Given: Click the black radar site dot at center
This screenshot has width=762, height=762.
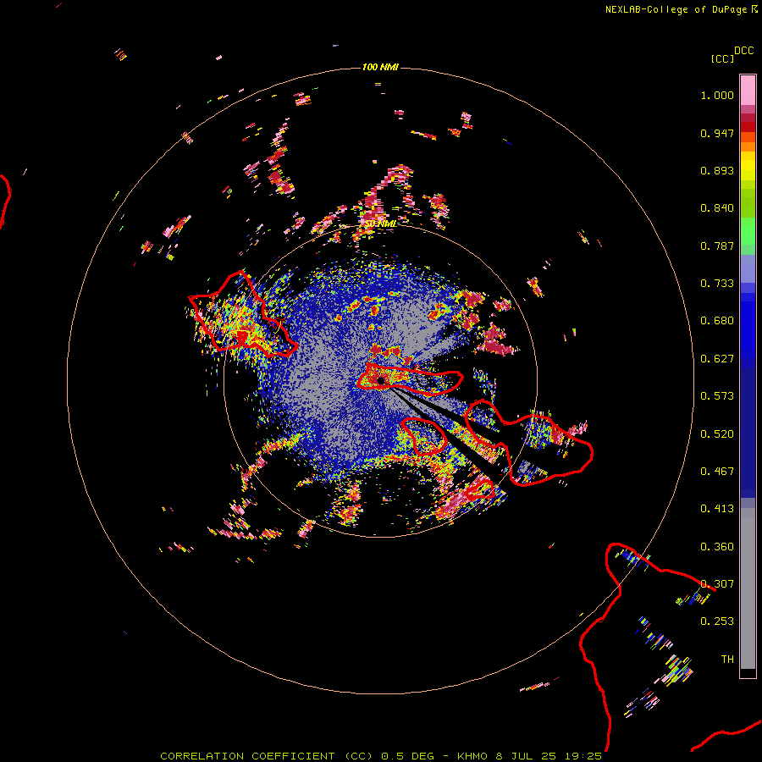Looking at the screenshot, I should coord(380,380).
